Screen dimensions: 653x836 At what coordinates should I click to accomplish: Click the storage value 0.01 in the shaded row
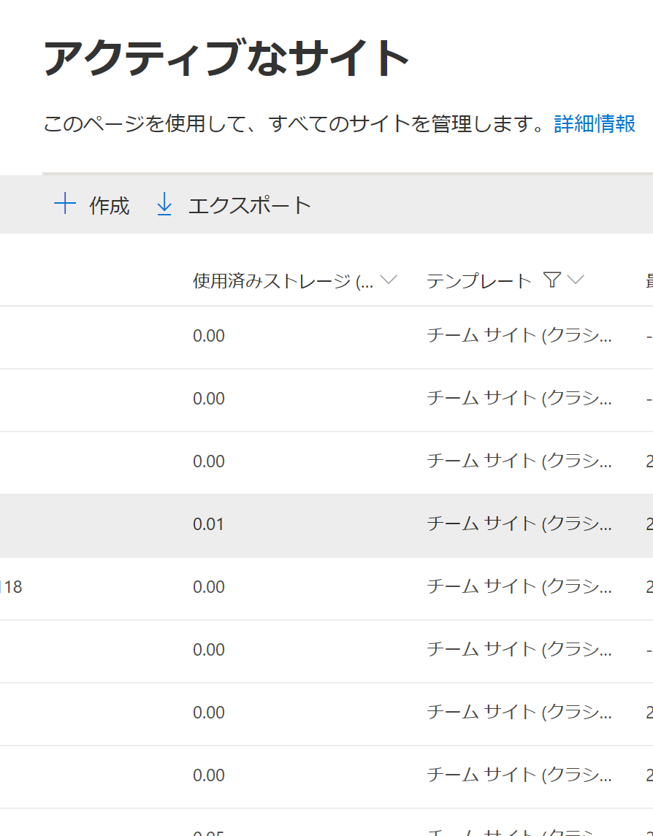click(x=207, y=524)
